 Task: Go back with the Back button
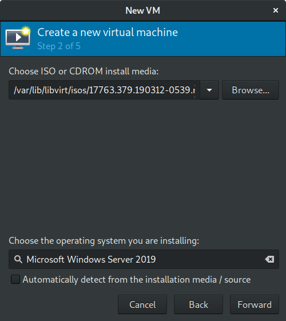tap(198, 304)
